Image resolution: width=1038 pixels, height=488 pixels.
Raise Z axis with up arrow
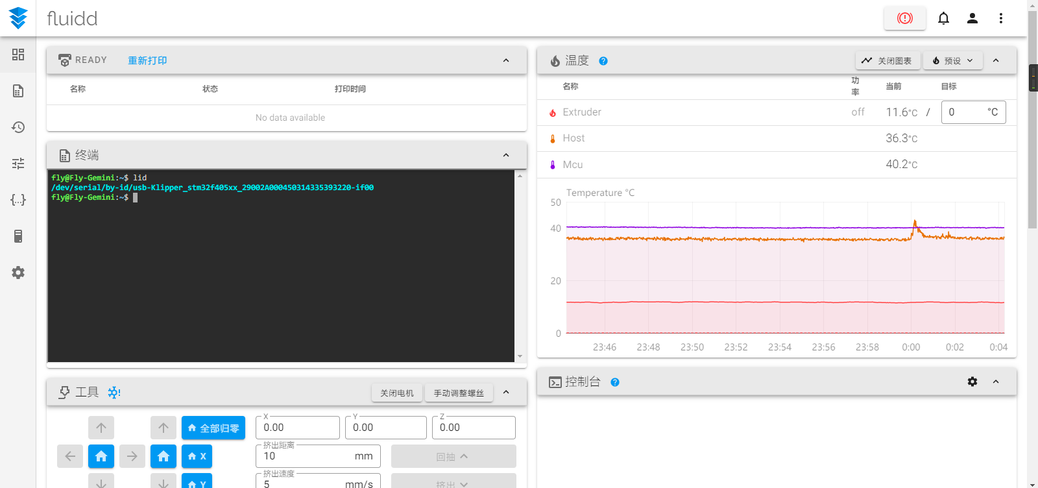[163, 428]
